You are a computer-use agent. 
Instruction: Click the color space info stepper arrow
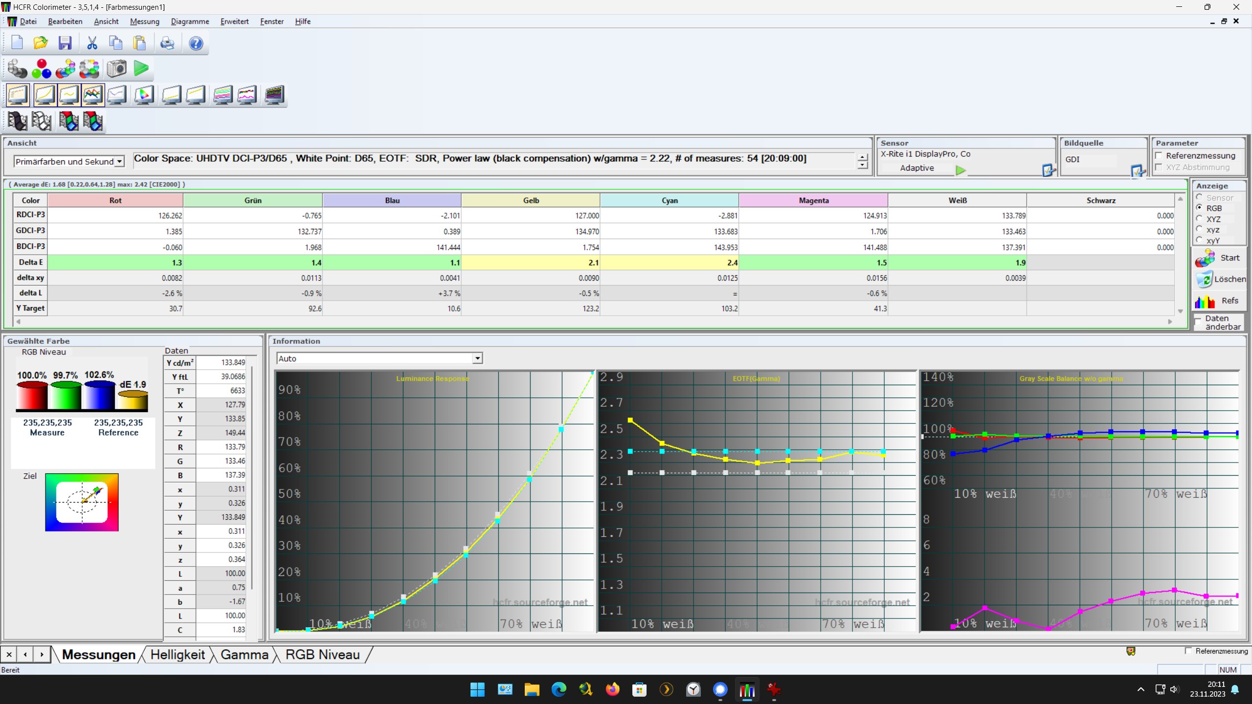(x=863, y=158)
